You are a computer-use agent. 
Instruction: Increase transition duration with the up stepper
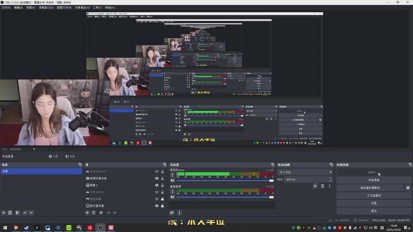coord(330,178)
